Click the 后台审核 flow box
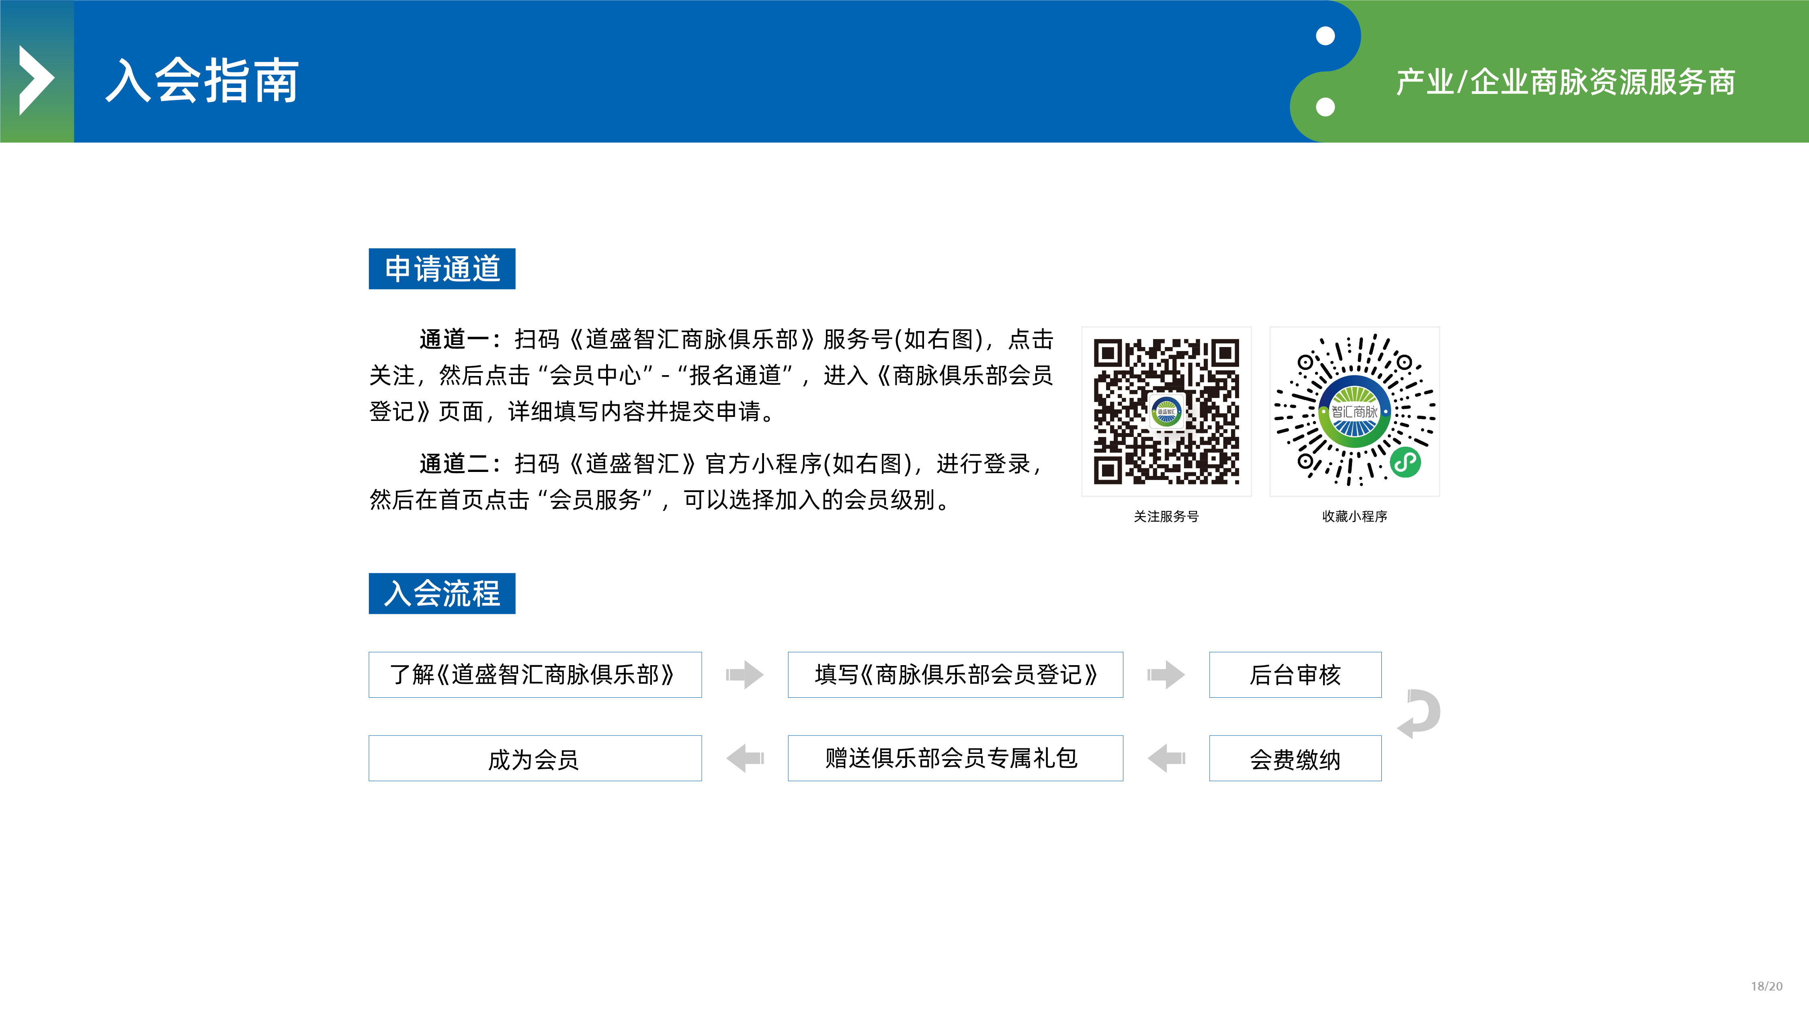This screenshot has height=1017, width=1809. pyautogui.click(x=1295, y=674)
